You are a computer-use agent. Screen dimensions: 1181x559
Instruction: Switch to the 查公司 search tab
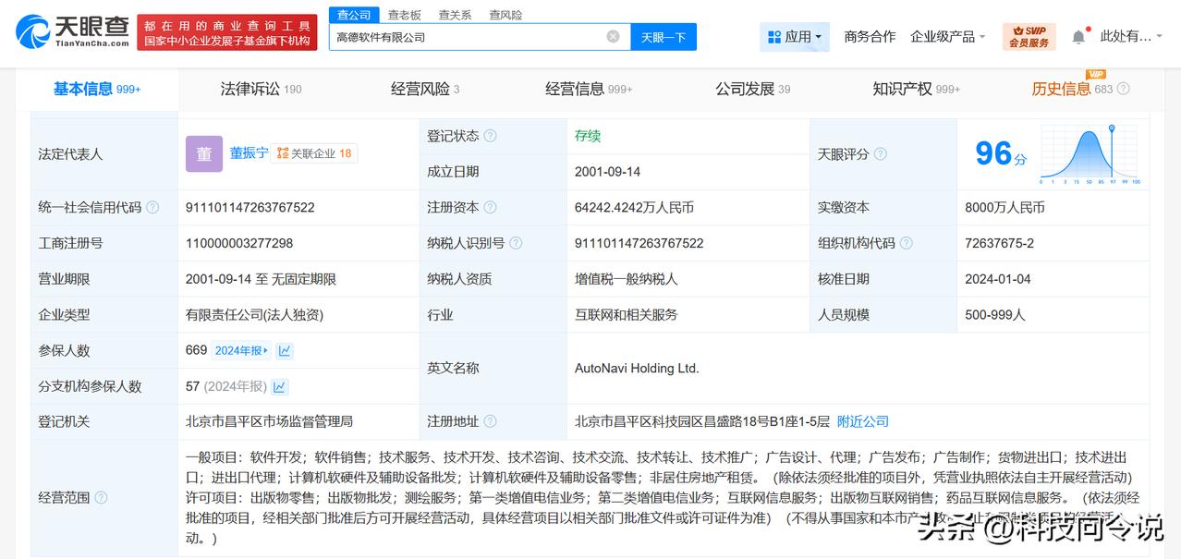click(354, 15)
